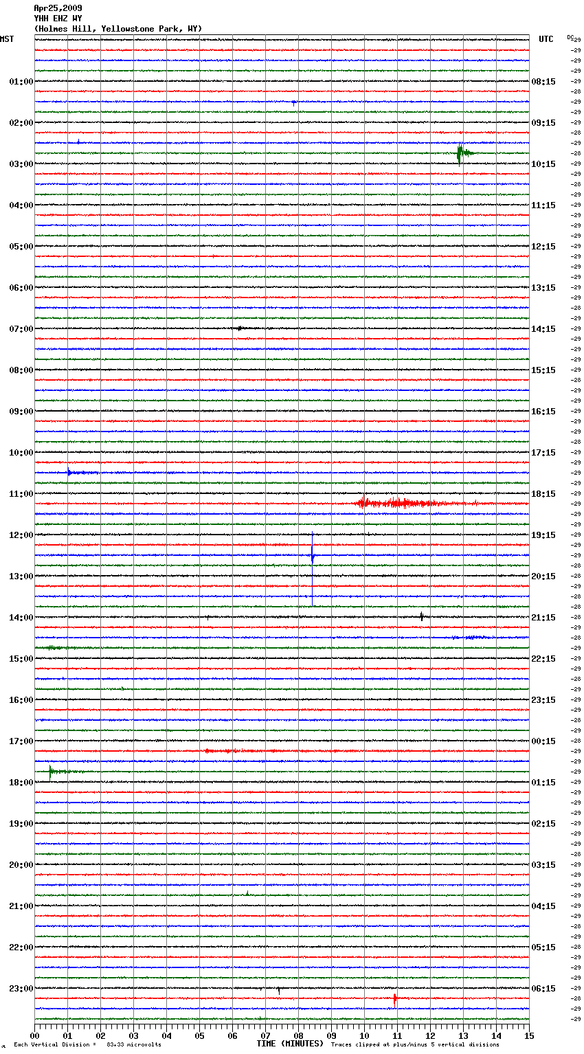Click the MST time label '18:00'
The width and height of the screenshot is (584, 1054).
click(x=21, y=783)
